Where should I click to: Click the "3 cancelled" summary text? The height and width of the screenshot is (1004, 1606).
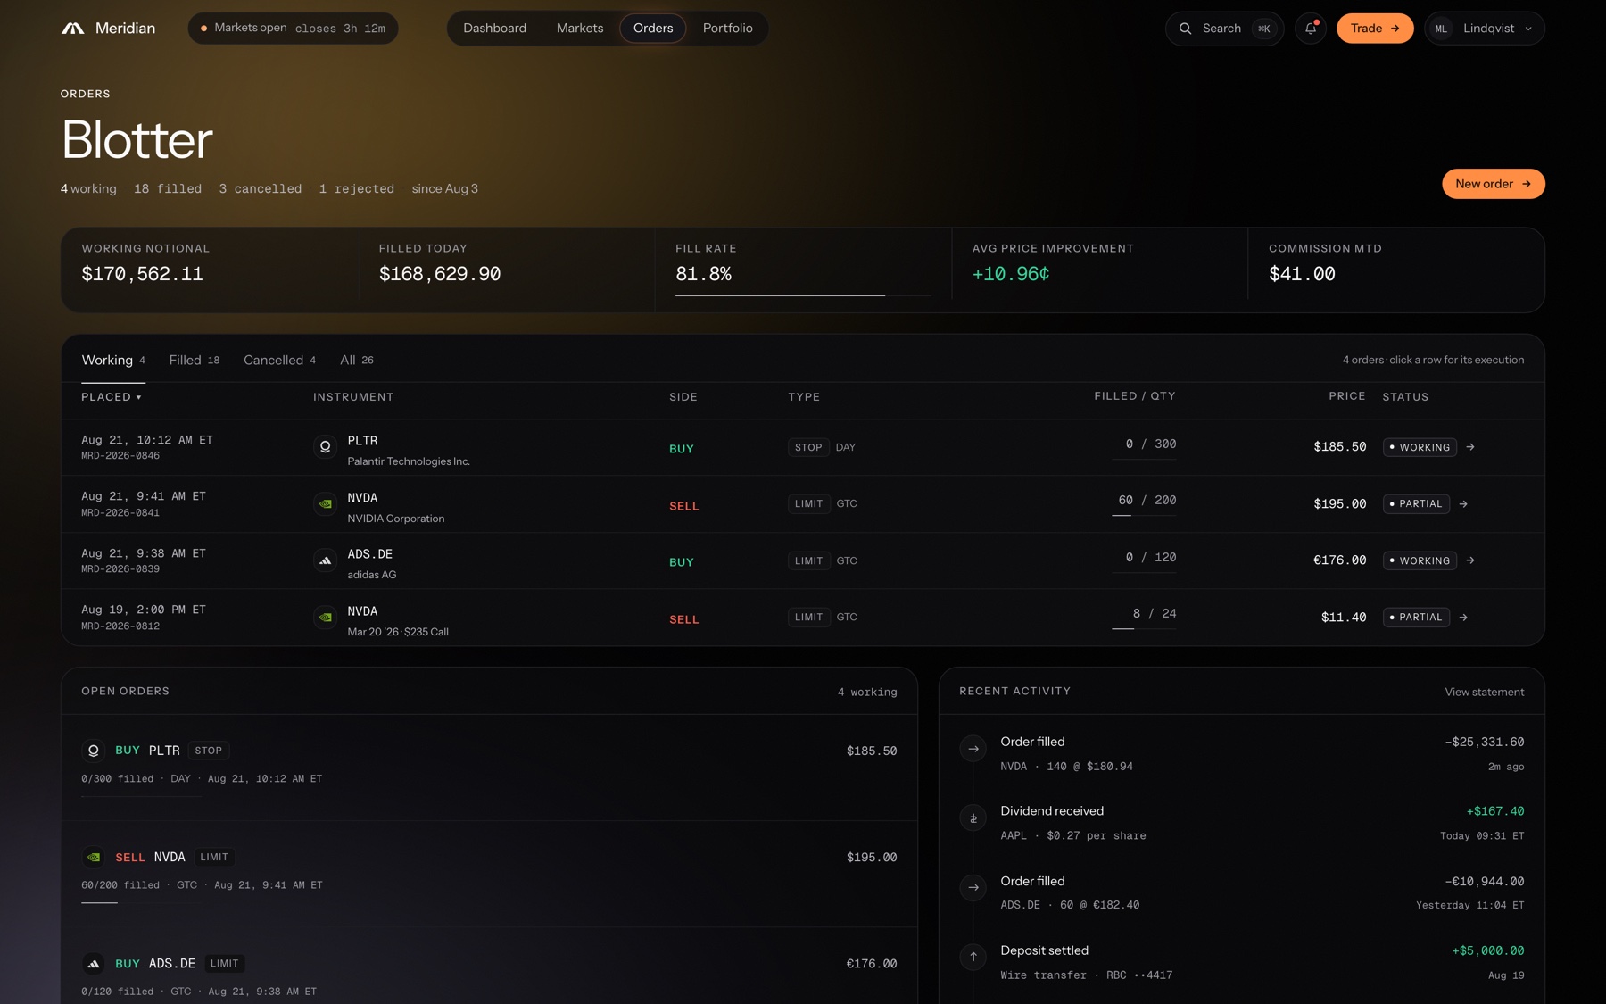pyautogui.click(x=261, y=189)
